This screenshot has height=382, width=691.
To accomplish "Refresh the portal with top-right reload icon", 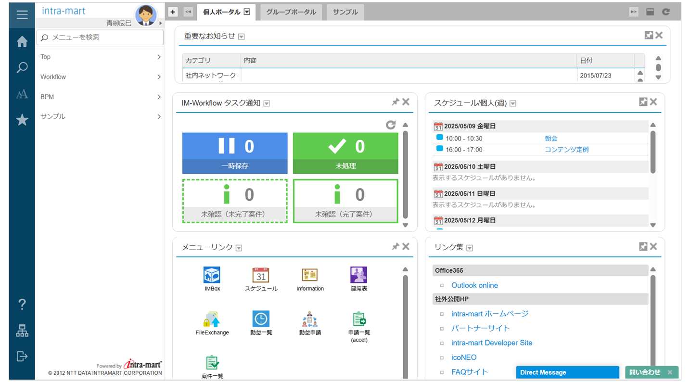I will [x=666, y=12].
